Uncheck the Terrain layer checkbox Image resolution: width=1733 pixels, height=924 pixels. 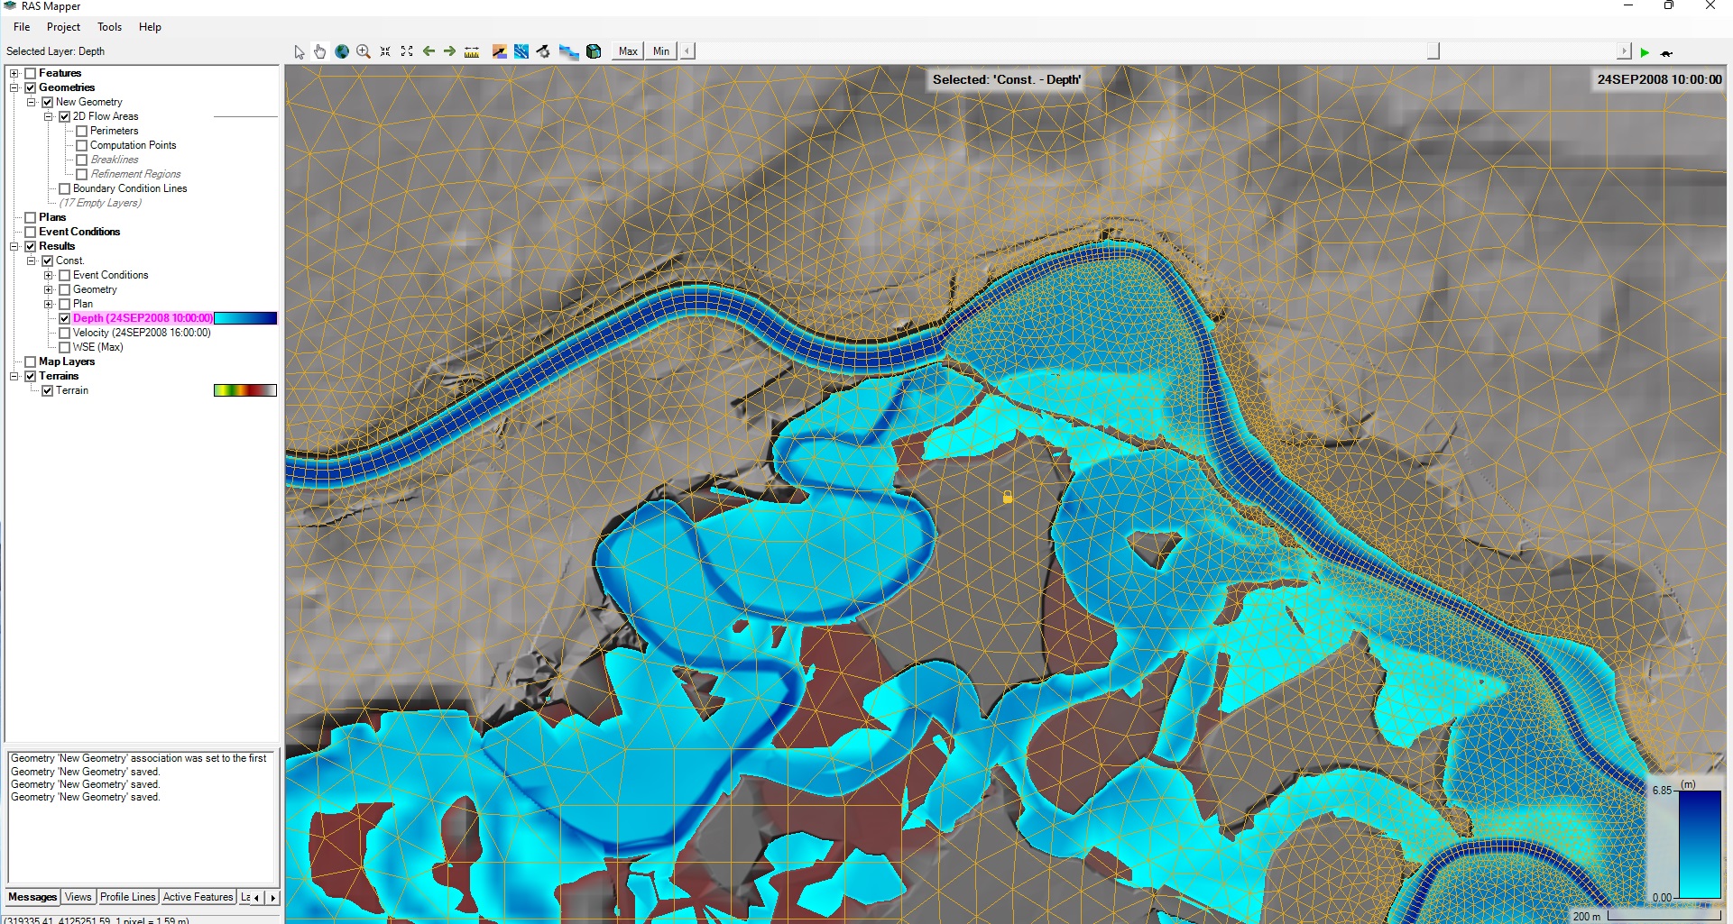(47, 390)
